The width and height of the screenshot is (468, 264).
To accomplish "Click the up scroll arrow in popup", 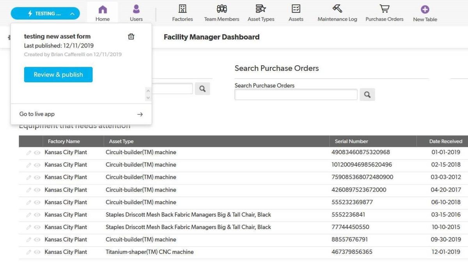I will pyautogui.click(x=148, y=91).
